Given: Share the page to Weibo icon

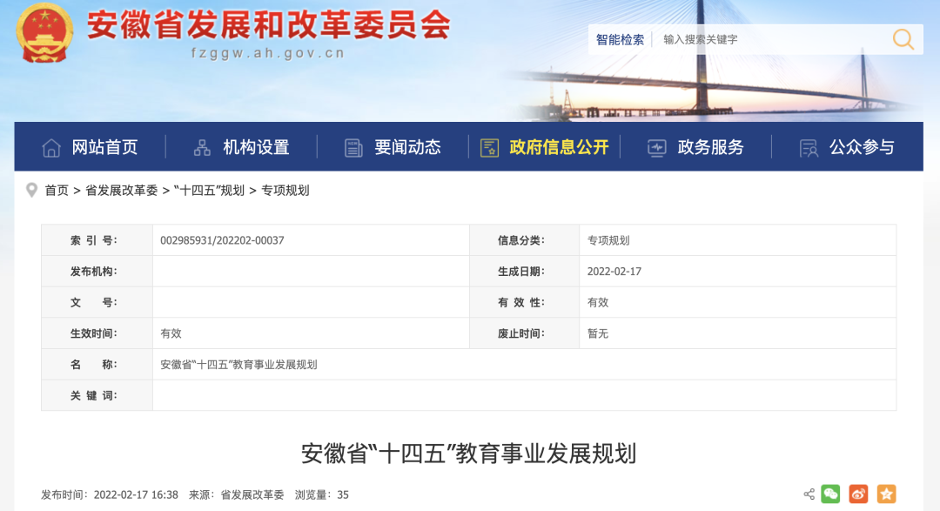Looking at the screenshot, I should pyautogui.click(x=858, y=494).
